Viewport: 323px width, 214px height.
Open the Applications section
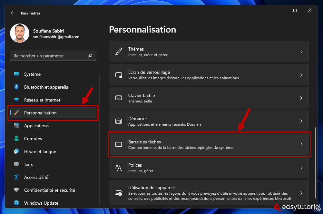[x=53, y=126]
